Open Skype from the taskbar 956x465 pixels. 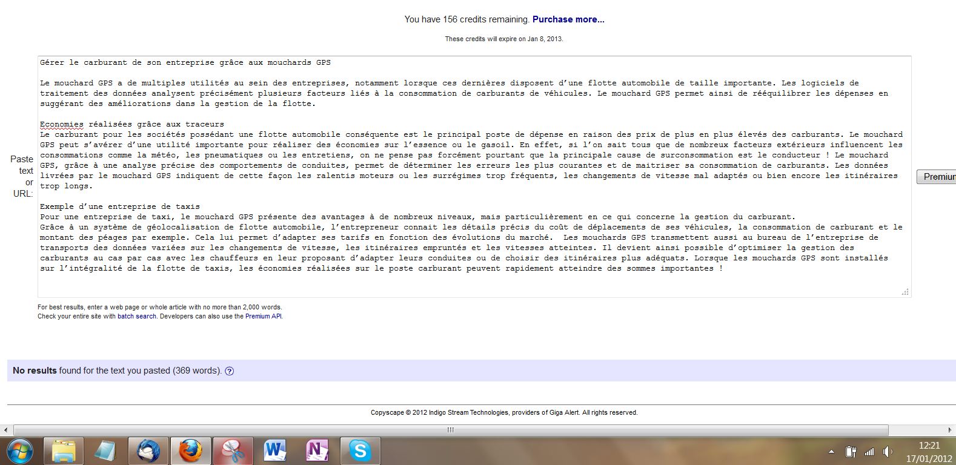(359, 451)
